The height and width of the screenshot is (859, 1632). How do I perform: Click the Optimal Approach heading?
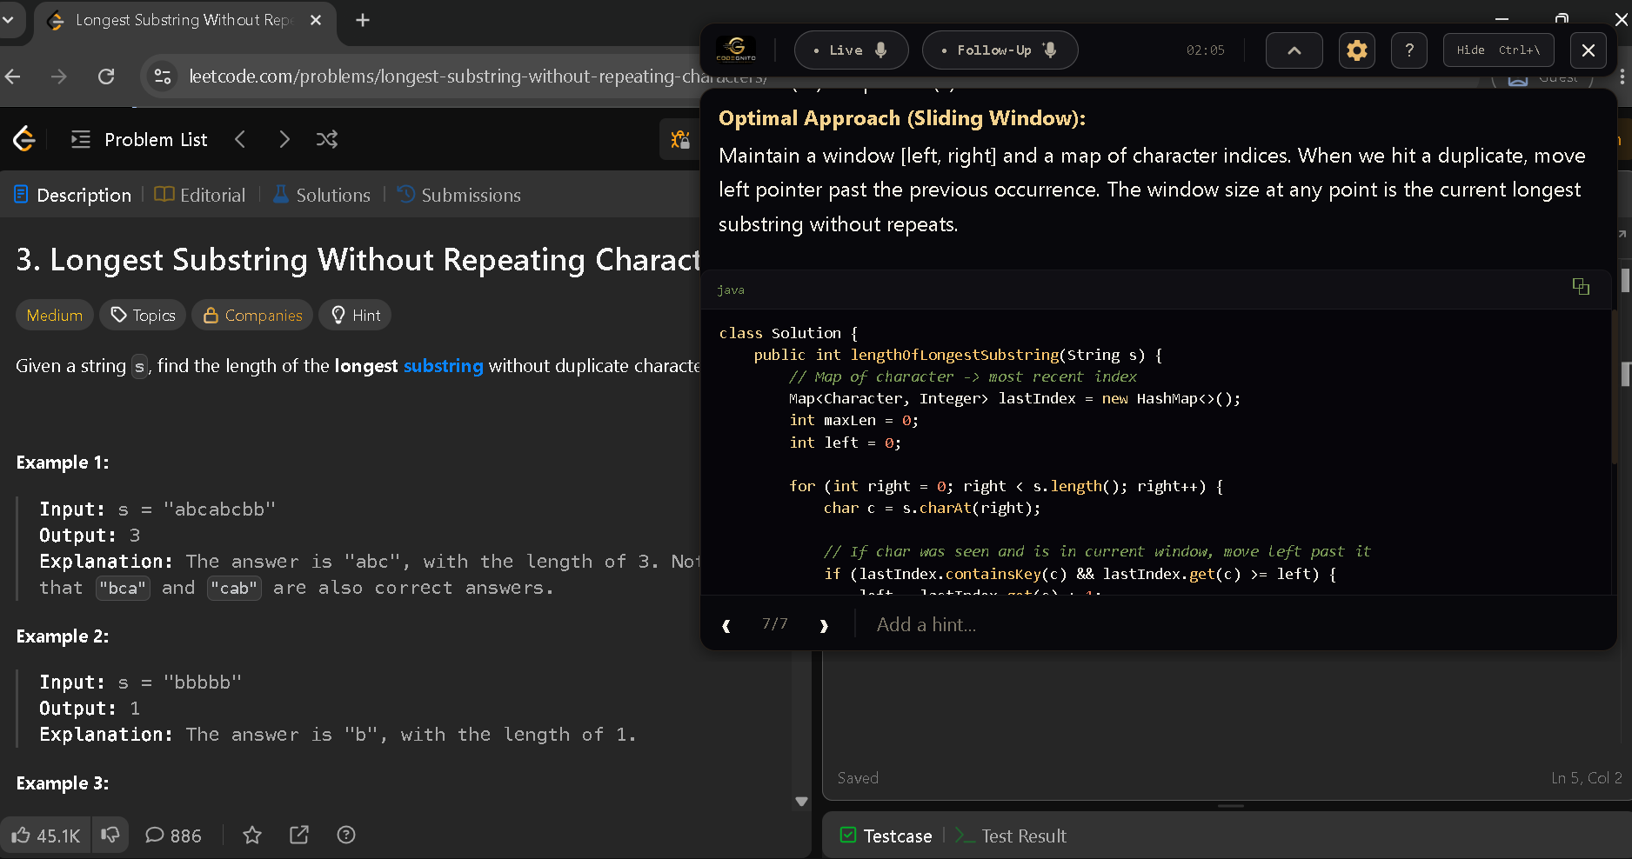tap(902, 118)
